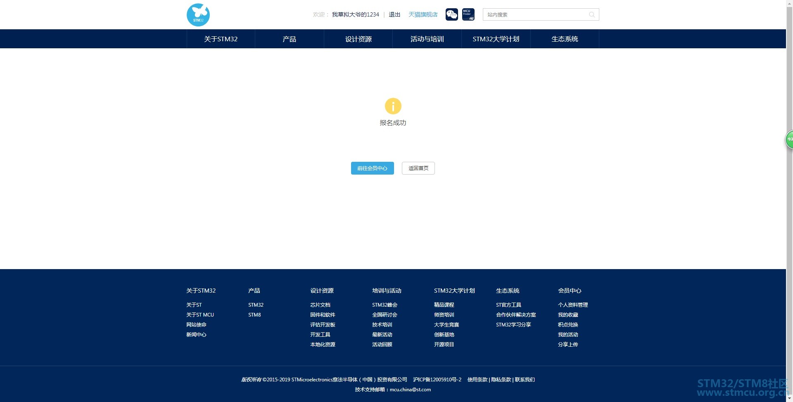Open footer link 活动回顾
The height and width of the screenshot is (402, 793).
[382, 344]
